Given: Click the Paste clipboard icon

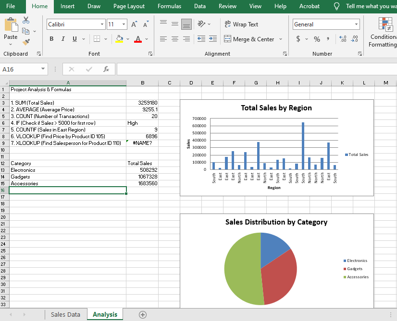Looking at the screenshot, I should tap(11, 25).
